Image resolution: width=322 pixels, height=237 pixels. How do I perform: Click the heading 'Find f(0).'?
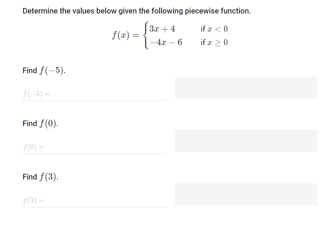coord(41,123)
